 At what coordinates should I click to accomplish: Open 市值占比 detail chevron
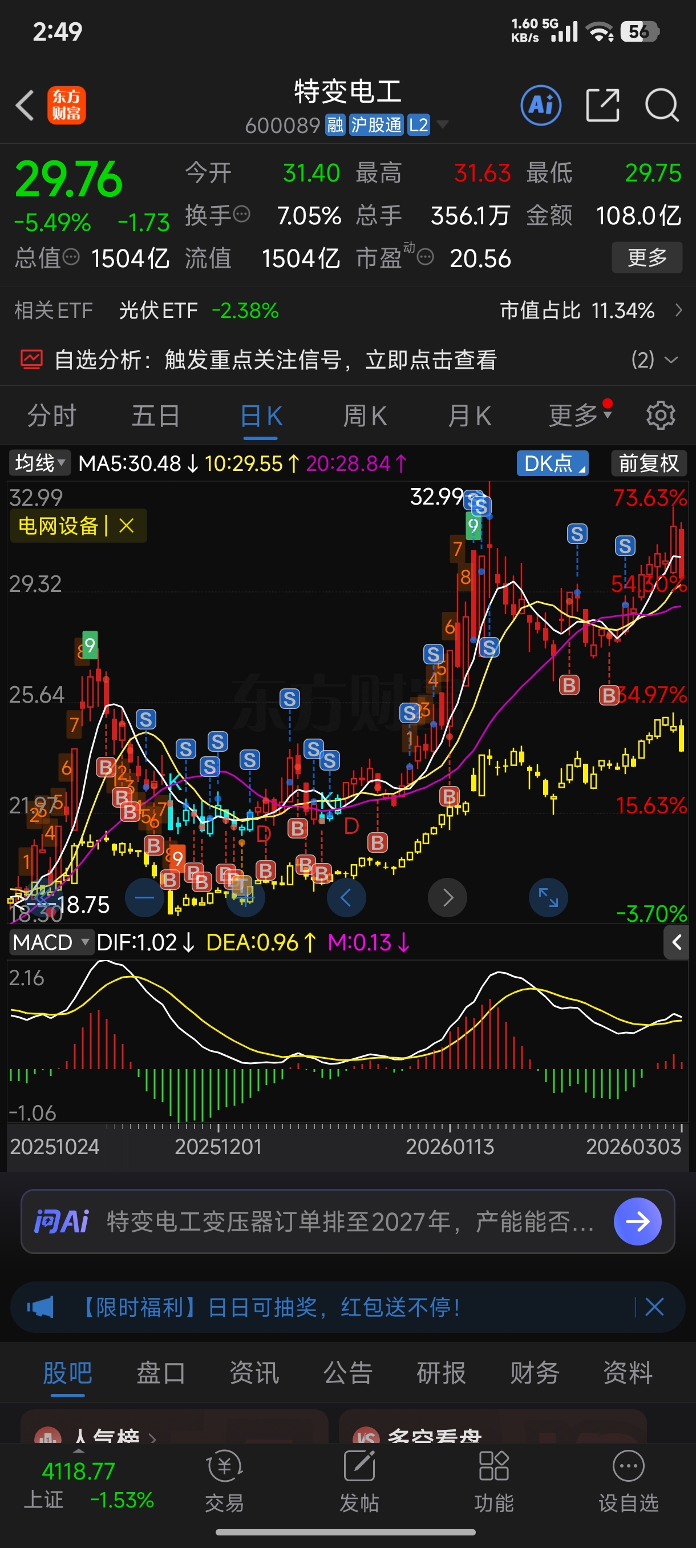pyautogui.click(x=678, y=310)
